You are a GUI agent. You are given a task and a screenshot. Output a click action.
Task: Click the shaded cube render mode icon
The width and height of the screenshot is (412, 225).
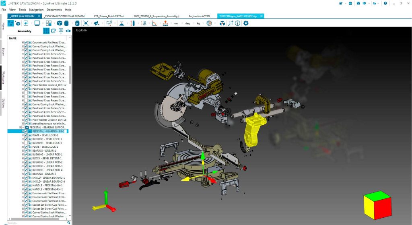pos(60,23)
